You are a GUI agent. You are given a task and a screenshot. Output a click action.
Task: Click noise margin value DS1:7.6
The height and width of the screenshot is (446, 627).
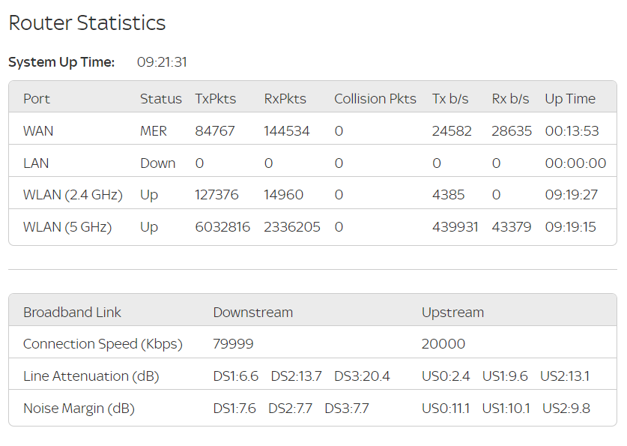click(x=234, y=409)
